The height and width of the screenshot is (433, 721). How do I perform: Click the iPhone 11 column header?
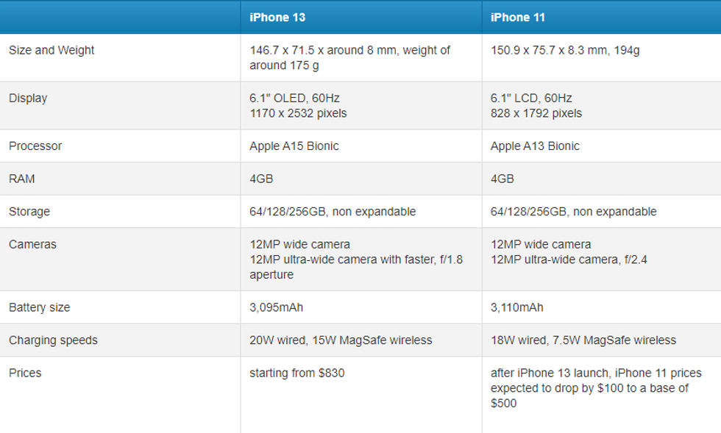tap(518, 17)
